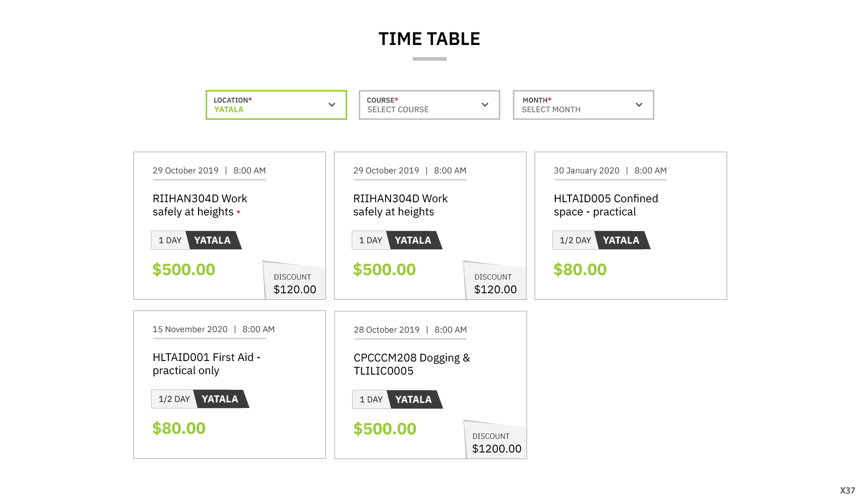This screenshot has width=859, height=499.
Task: Click the 28 October 2019 date
Action: pyautogui.click(x=387, y=330)
